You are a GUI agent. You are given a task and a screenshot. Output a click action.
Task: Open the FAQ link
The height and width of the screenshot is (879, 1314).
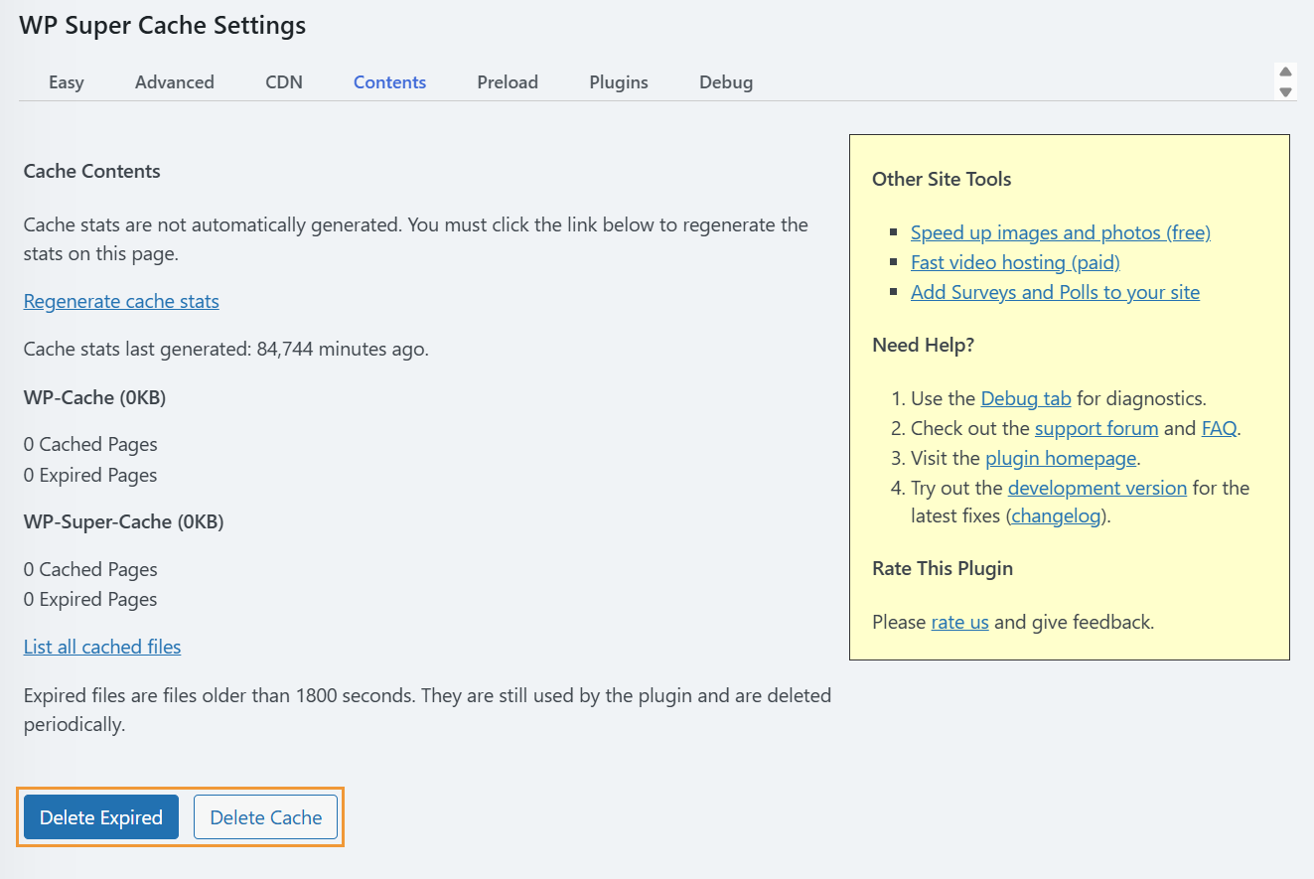tap(1220, 428)
